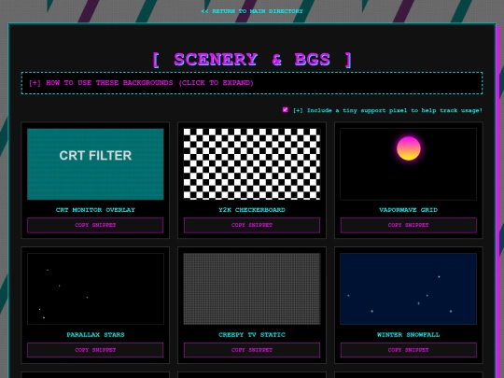Uncheck the tiny support pixel checkbox
Image resolution: width=504 pixels, height=378 pixels.
point(285,110)
